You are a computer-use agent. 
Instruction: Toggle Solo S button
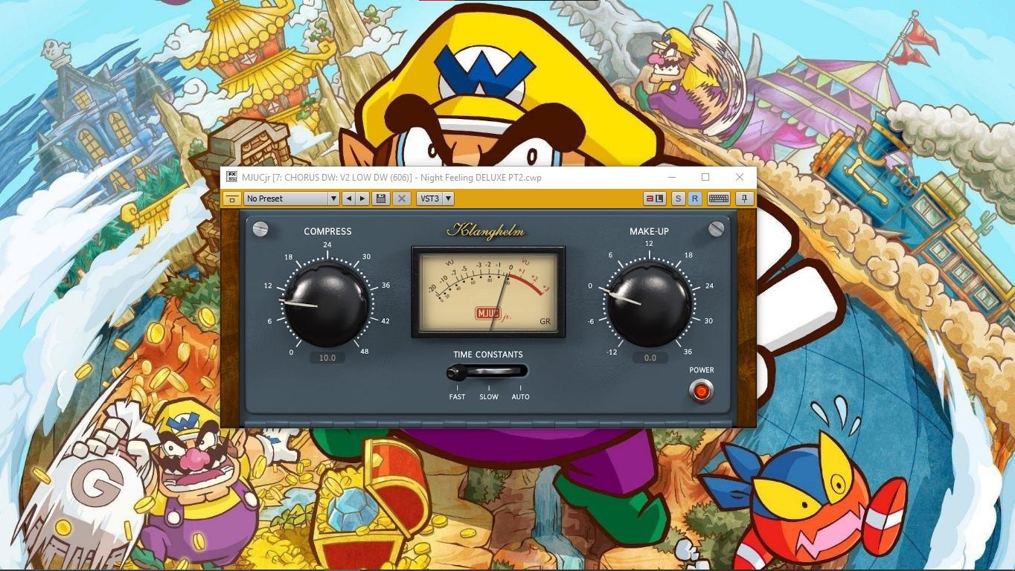[678, 199]
